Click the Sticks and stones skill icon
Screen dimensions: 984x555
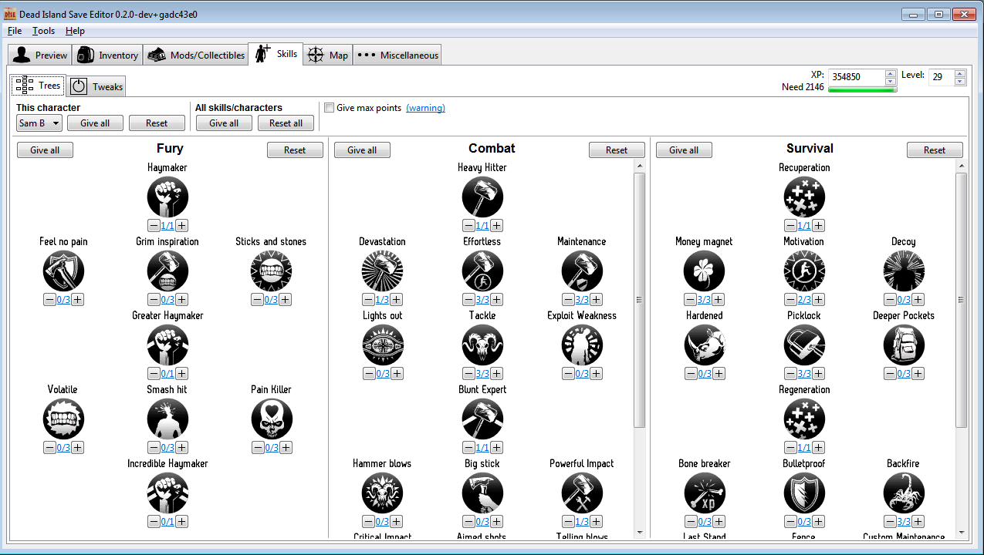click(271, 271)
